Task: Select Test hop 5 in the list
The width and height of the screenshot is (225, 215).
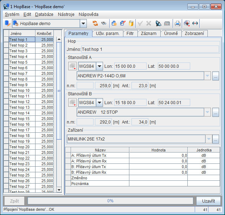Action: [22, 62]
